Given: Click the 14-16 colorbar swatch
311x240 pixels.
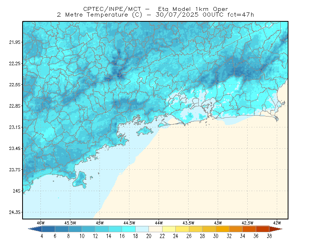Looking at the screenshot, I should click(x=115, y=229).
